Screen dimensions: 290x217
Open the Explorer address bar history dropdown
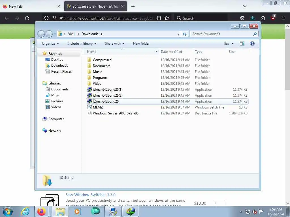tap(178, 34)
